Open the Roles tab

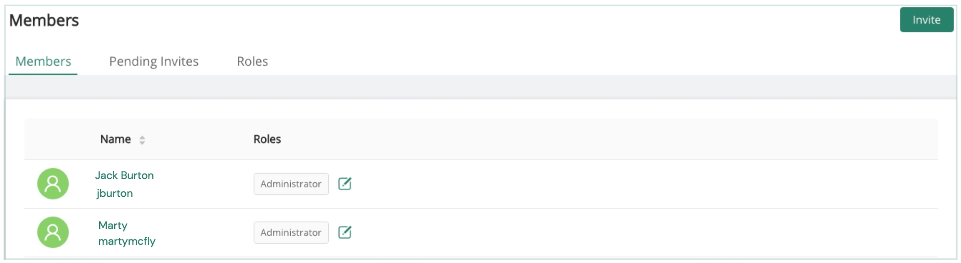252,61
